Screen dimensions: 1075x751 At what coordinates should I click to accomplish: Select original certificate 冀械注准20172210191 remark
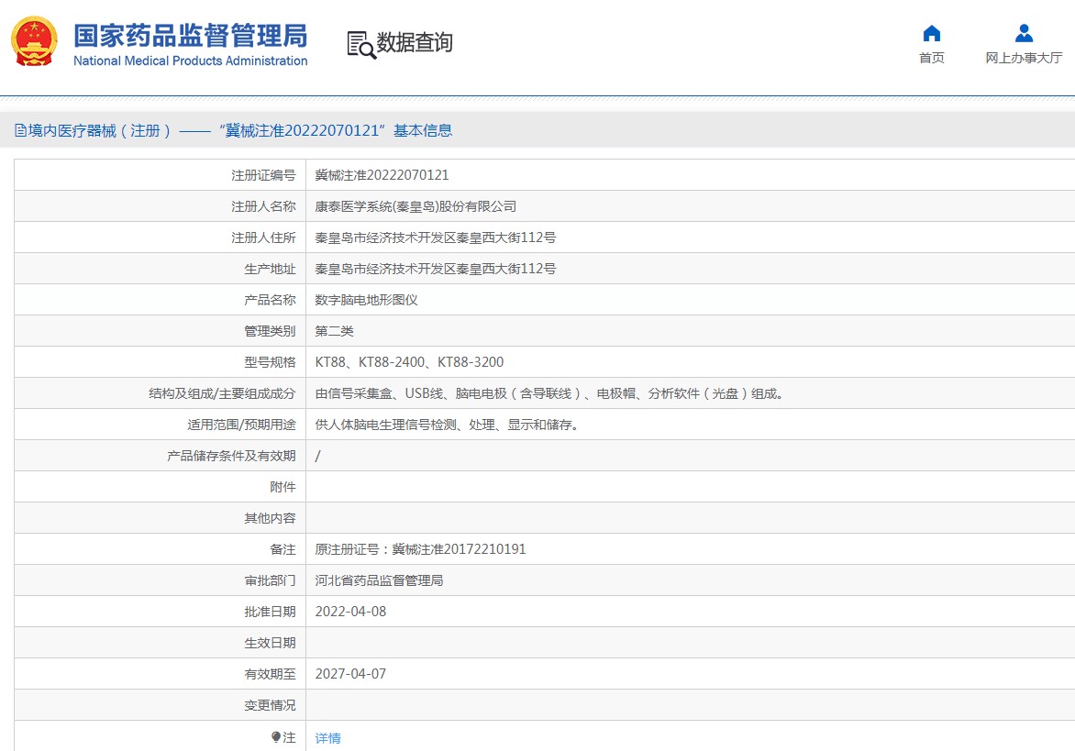420,549
